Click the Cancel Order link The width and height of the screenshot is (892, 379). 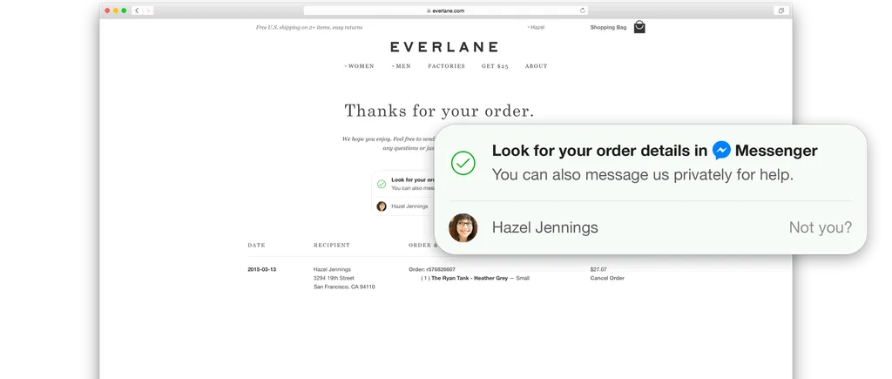pos(607,278)
